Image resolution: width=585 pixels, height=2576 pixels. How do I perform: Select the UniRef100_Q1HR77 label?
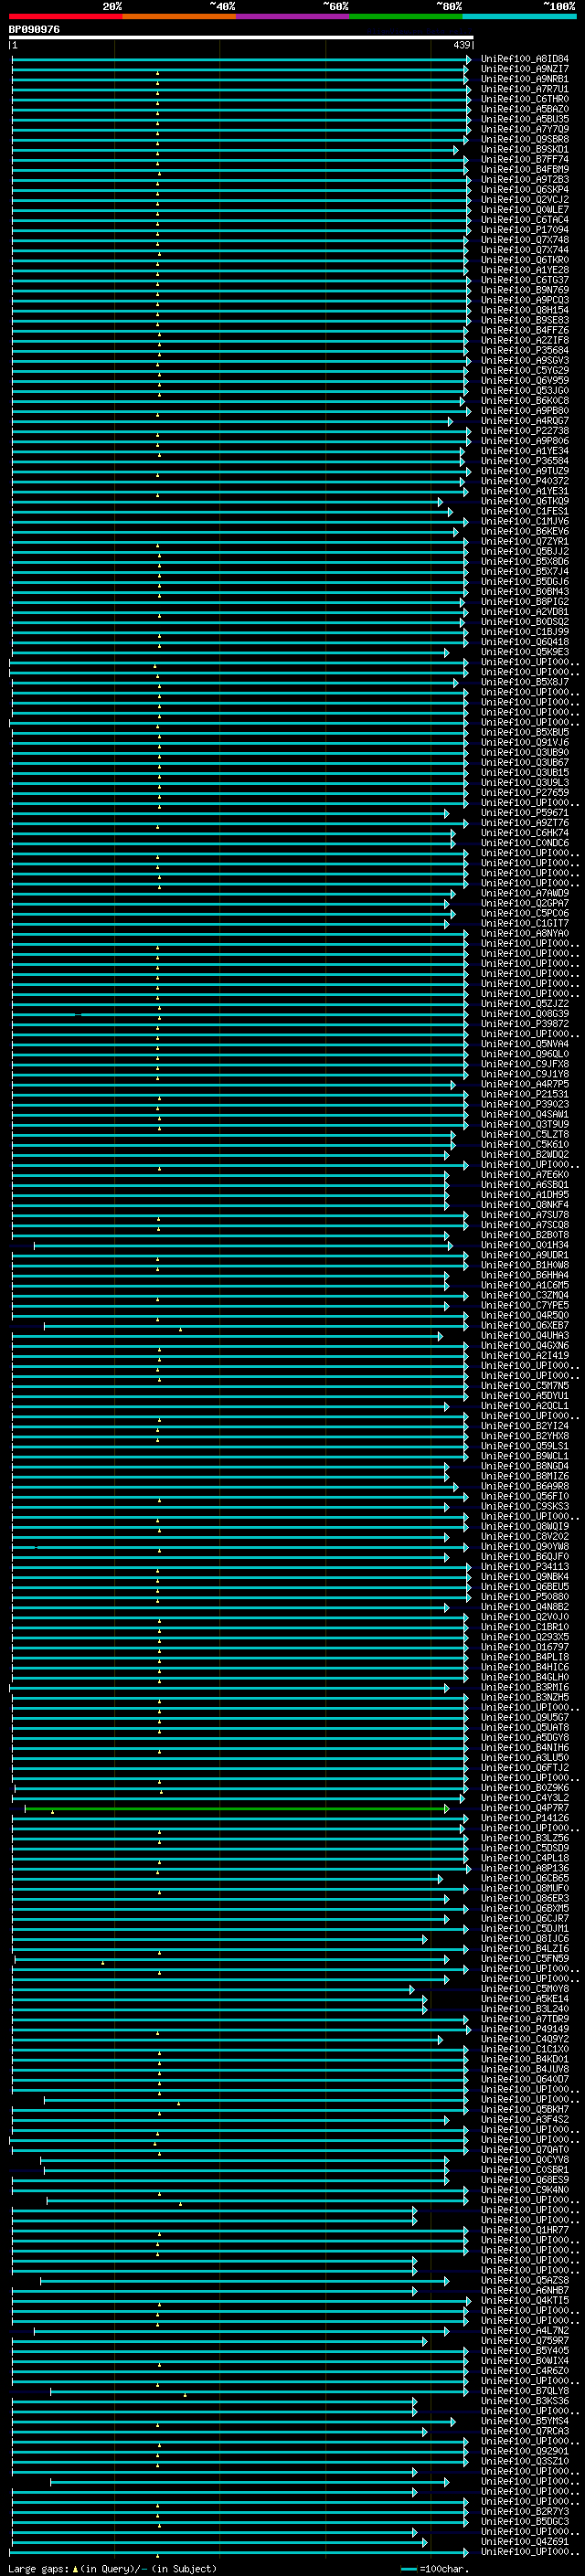[525, 2230]
